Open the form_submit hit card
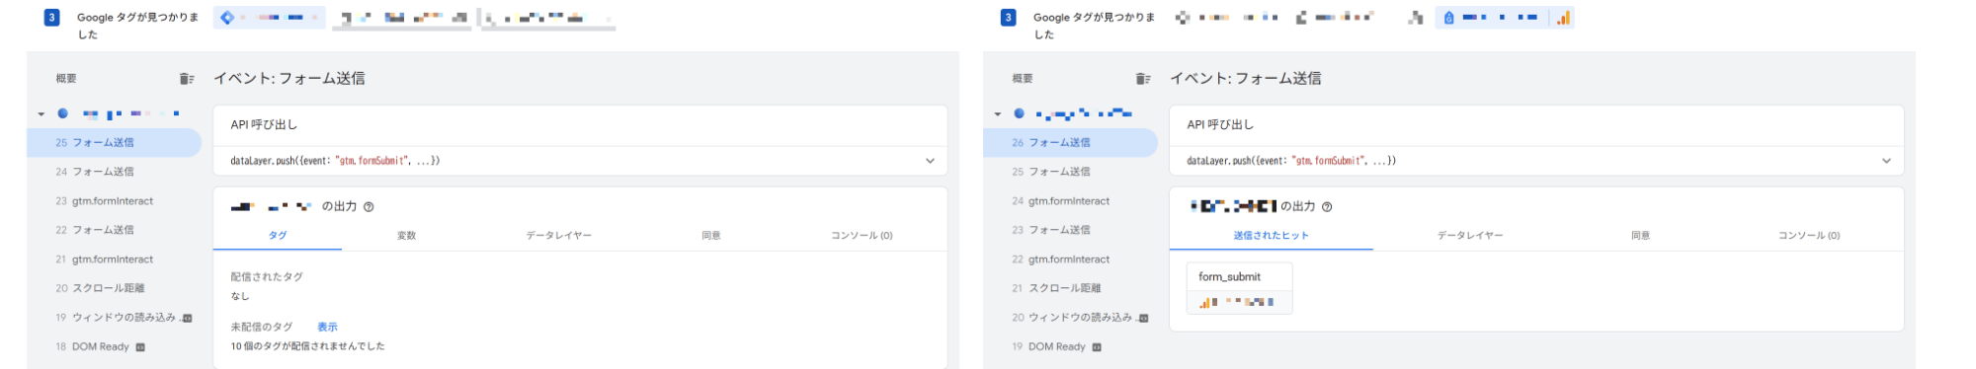 pyautogui.click(x=1239, y=288)
